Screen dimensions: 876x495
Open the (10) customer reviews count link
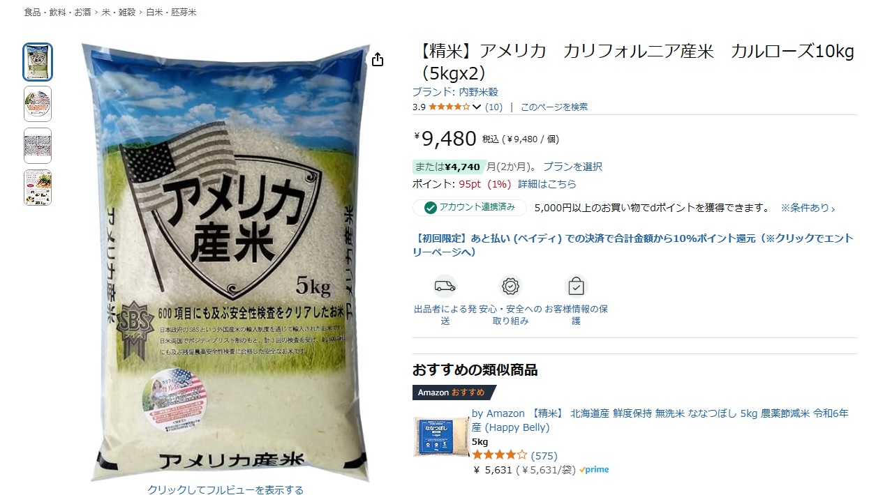(493, 107)
